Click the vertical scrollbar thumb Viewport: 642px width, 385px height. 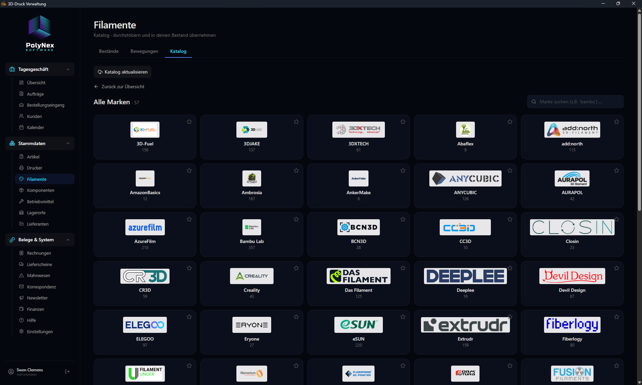640,112
